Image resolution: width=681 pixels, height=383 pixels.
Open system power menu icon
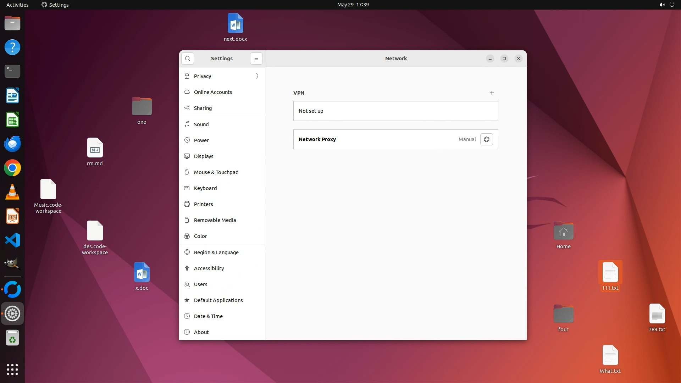tap(672, 5)
